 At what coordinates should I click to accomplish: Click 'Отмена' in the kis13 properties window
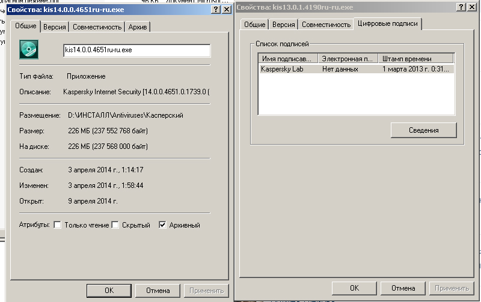(403, 288)
